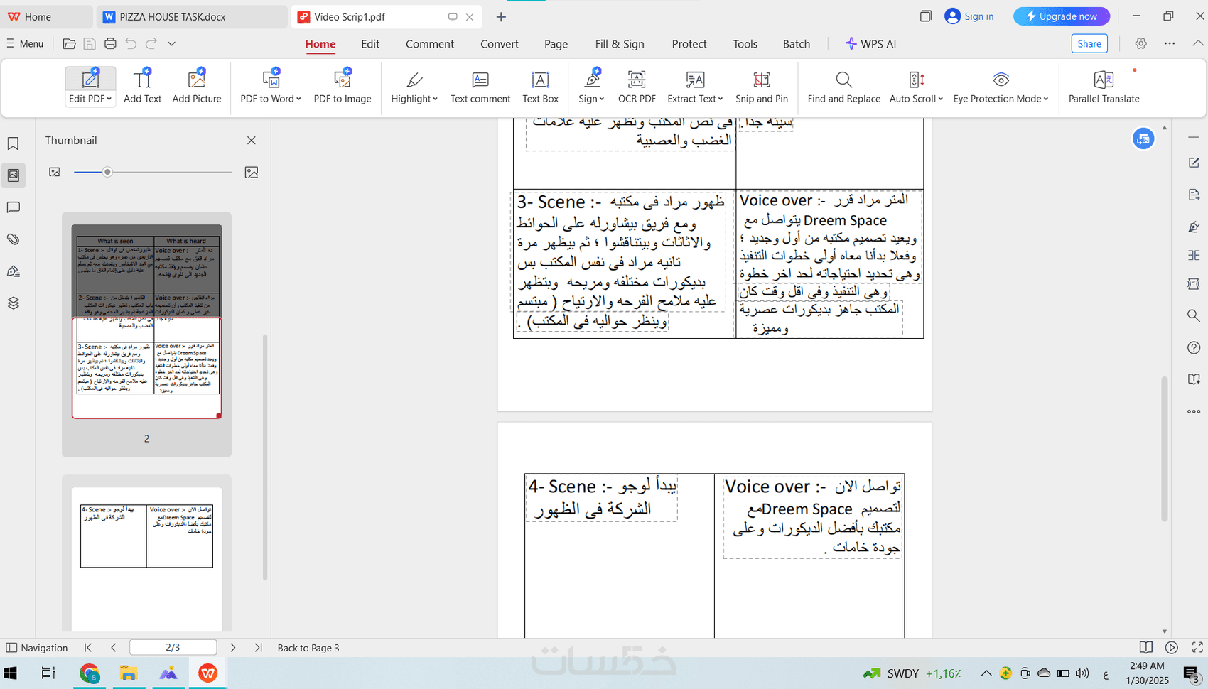
Task: Click the Share button
Action: pyautogui.click(x=1089, y=44)
